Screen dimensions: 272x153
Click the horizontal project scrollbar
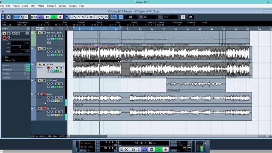(88, 136)
